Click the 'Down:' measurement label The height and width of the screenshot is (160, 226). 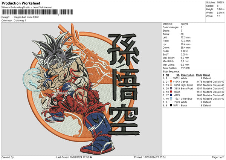coord(166,48)
